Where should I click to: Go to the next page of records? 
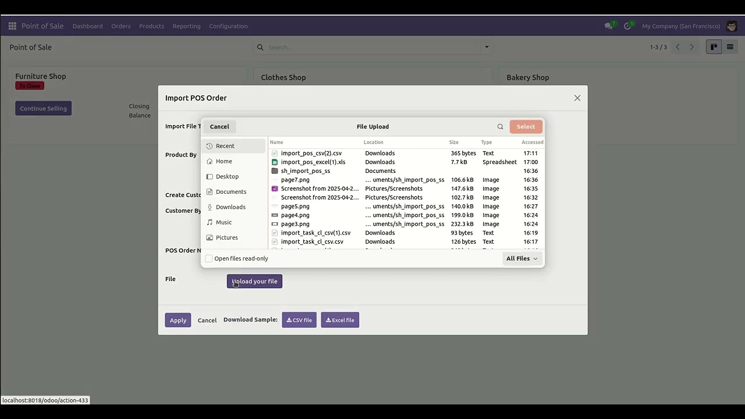[691, 47]
